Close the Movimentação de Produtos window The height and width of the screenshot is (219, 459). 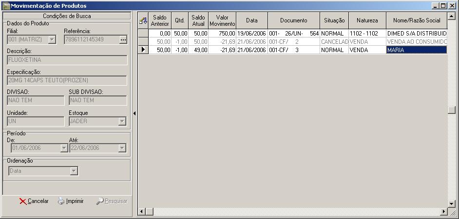pyautogui.click(x=452, y=5)
